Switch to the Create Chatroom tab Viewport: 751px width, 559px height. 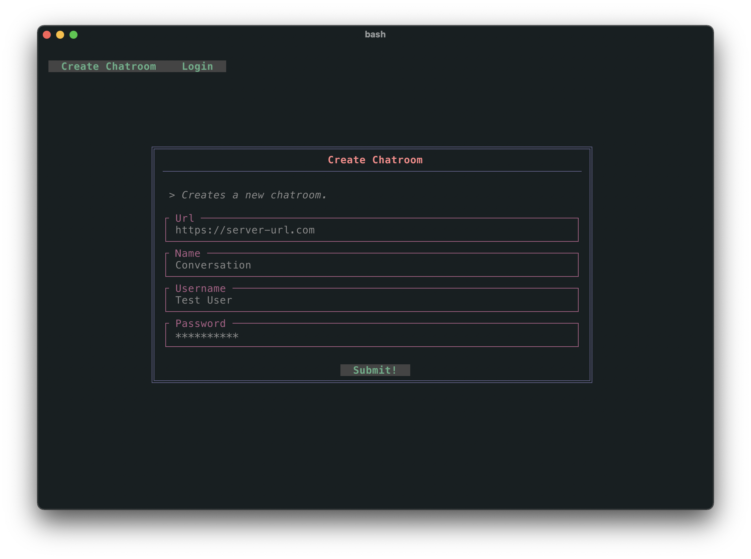tap(108, 66)
